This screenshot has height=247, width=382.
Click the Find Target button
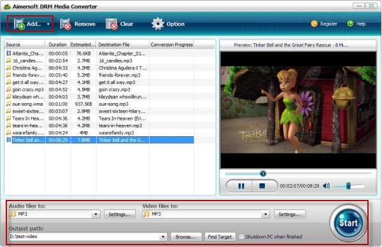[x=220, y=237]
